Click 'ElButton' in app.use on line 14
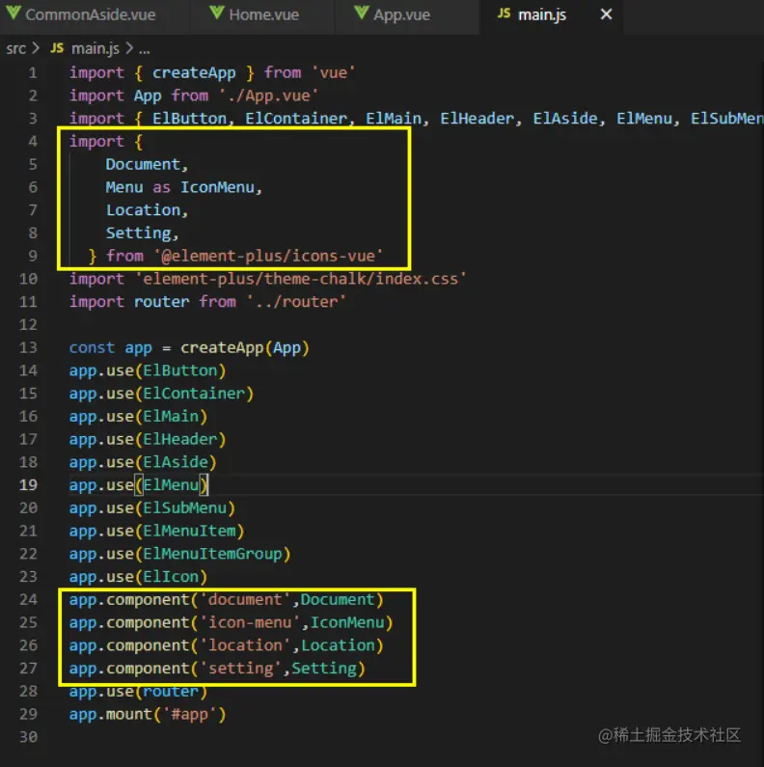The height and width of the screenshot is (767, 764). coord(180,370)
